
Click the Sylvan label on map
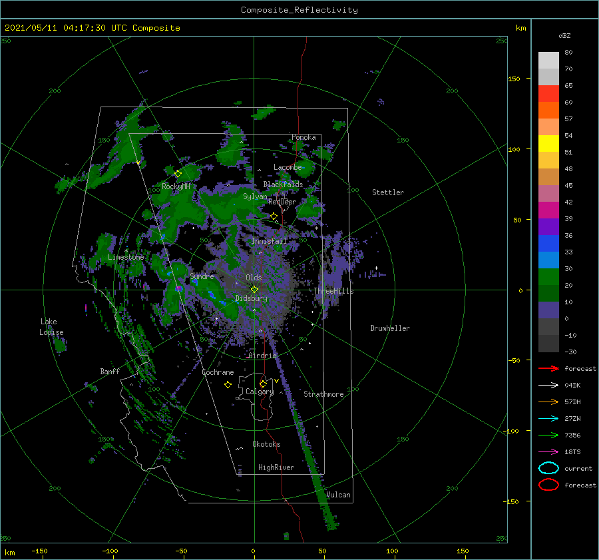[x=255, y=196]
